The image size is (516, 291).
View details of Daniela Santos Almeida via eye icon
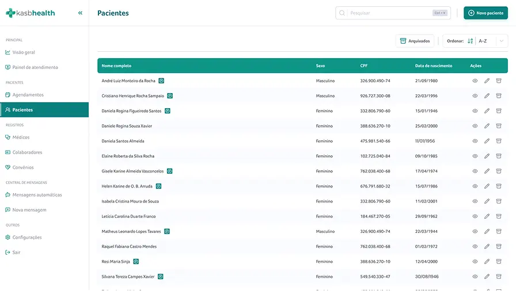tap(475, 141)
